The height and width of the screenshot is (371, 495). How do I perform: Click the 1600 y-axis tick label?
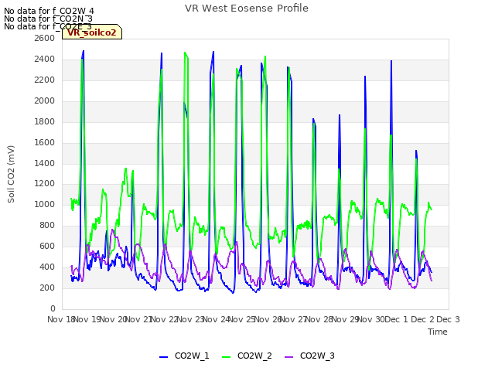pos(45,142)
